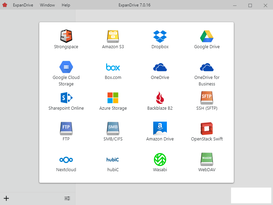The height and width of the screenshot is (205, 273).
Task: Choose the Azure Storage Windows logo
Action: point(113,98)
